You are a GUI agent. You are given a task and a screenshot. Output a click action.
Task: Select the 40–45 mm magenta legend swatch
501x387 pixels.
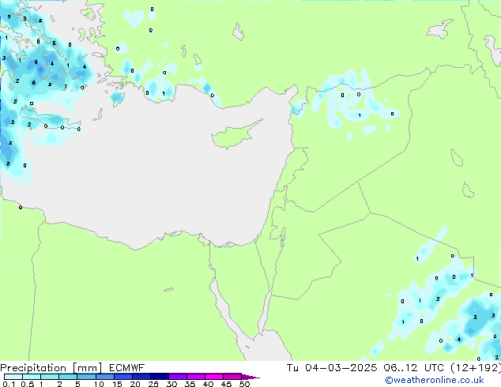(x=214, y=377)
